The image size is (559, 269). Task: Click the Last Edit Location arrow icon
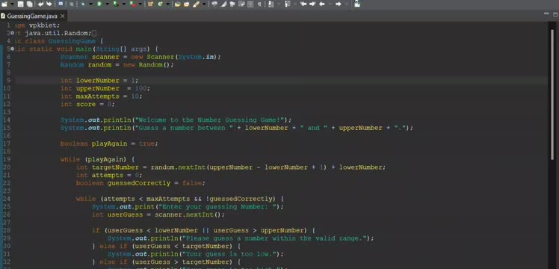[x=303, y=4]
